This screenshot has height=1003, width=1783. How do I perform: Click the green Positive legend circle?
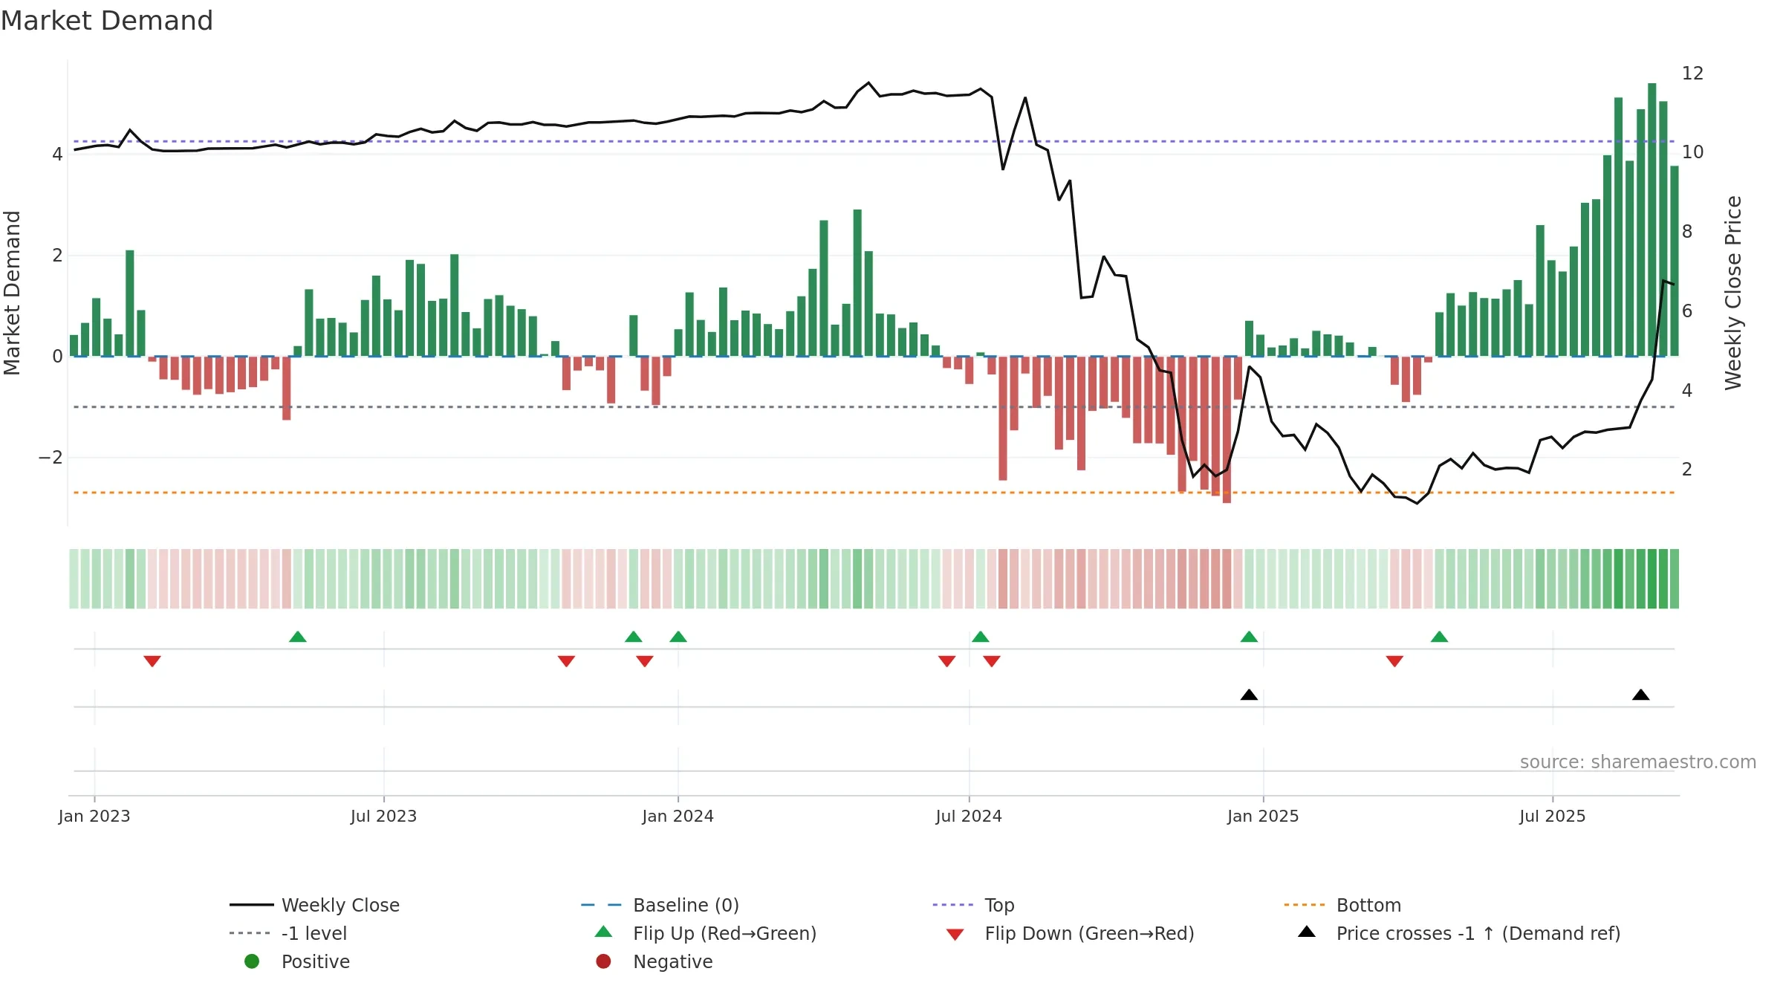tap(252, 961)
